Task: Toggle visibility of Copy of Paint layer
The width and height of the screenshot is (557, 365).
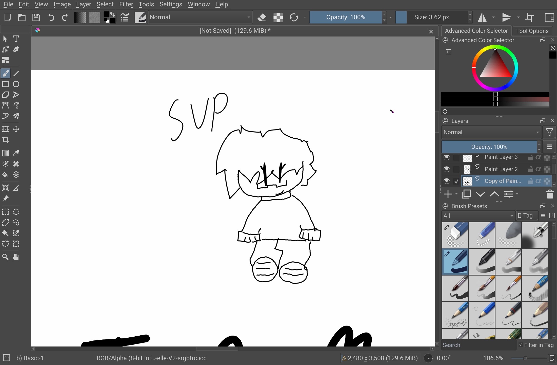Action: point(447,181)
